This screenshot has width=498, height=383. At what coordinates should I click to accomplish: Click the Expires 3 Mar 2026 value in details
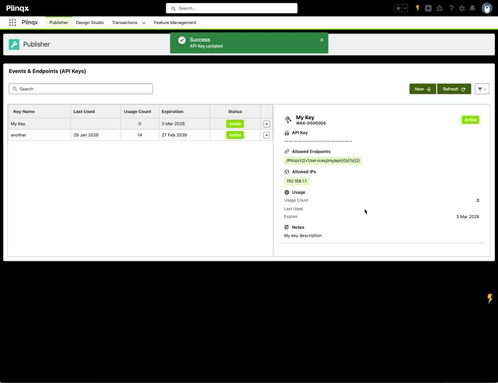(468, 217)
